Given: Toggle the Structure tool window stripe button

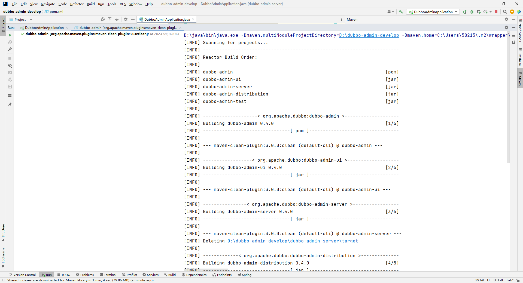Looking at the screenshot, I should (x=3, y=233).
